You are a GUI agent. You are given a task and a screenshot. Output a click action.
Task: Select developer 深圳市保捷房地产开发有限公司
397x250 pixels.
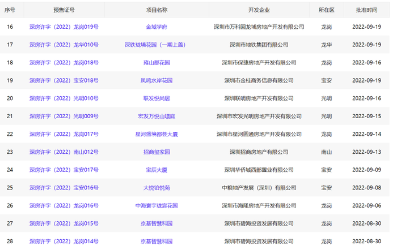click(x=259, y=63)
